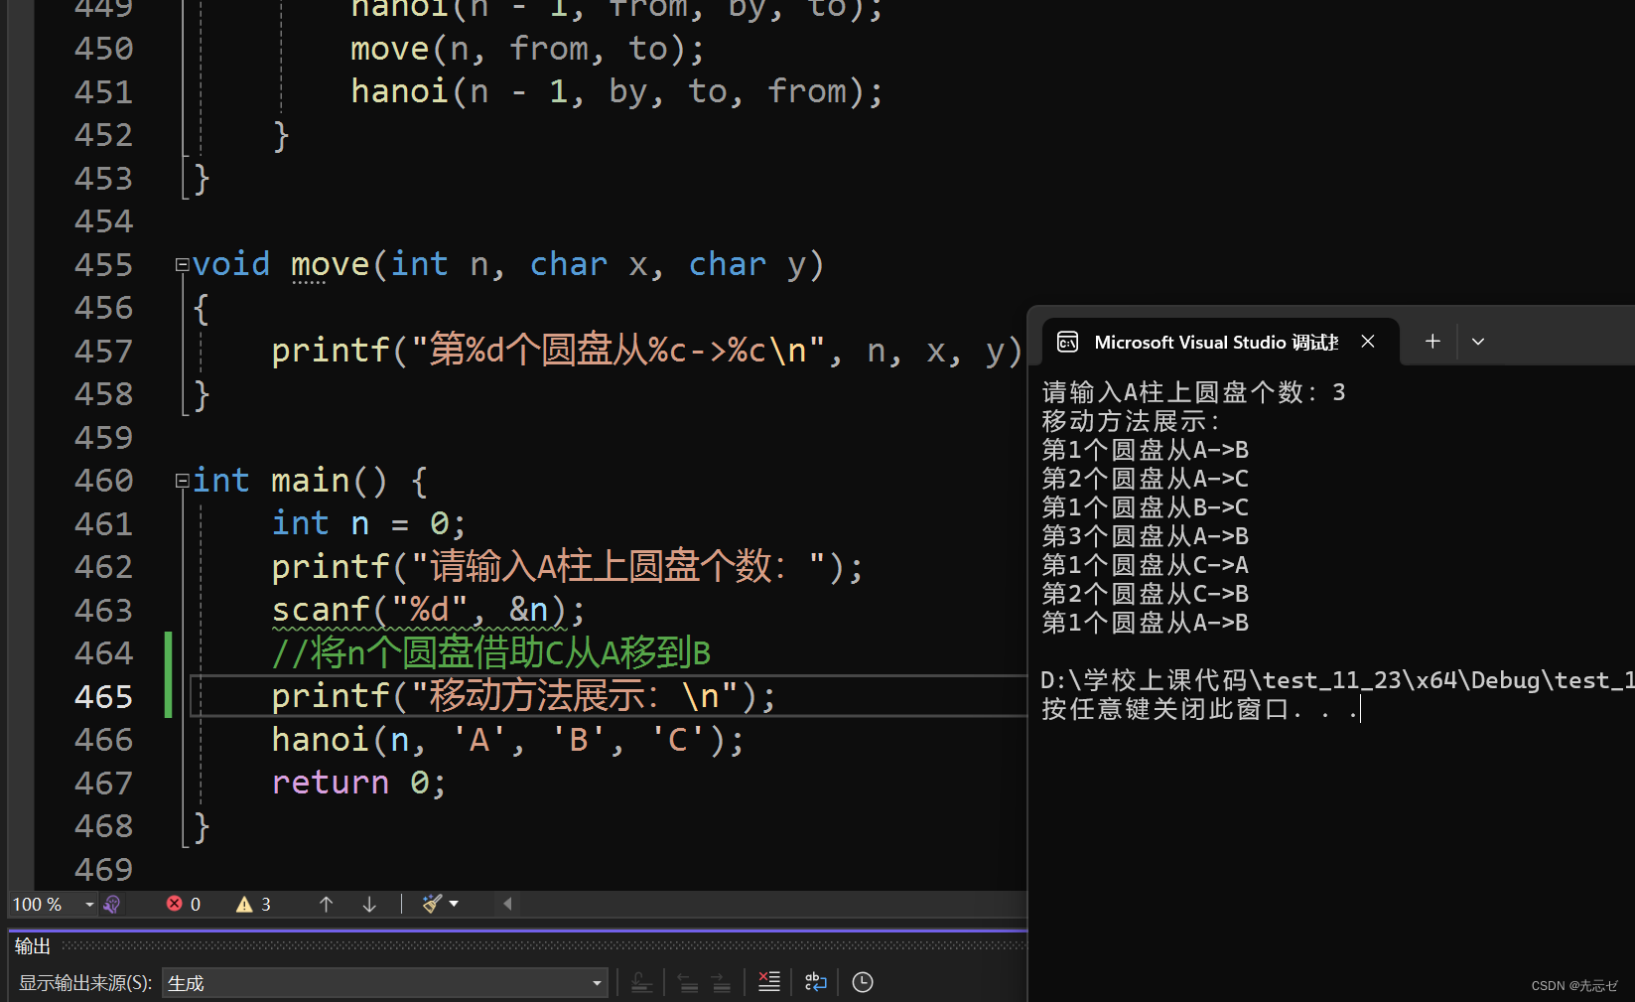Click the green comment on line 464

click(x=491, y=653)
